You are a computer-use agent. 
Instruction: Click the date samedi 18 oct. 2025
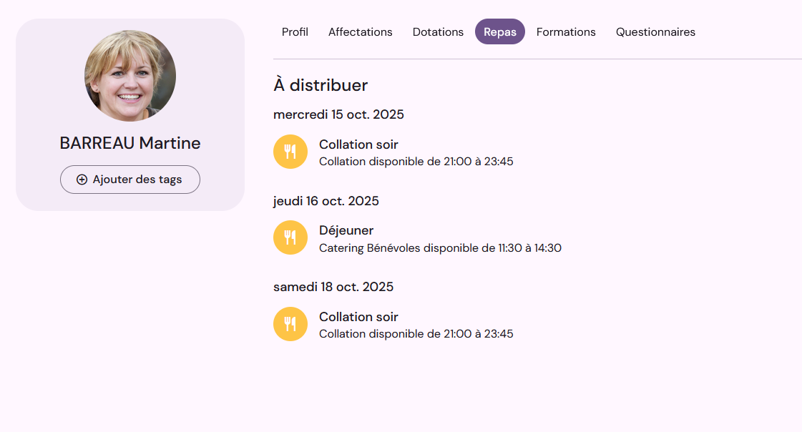333,287
